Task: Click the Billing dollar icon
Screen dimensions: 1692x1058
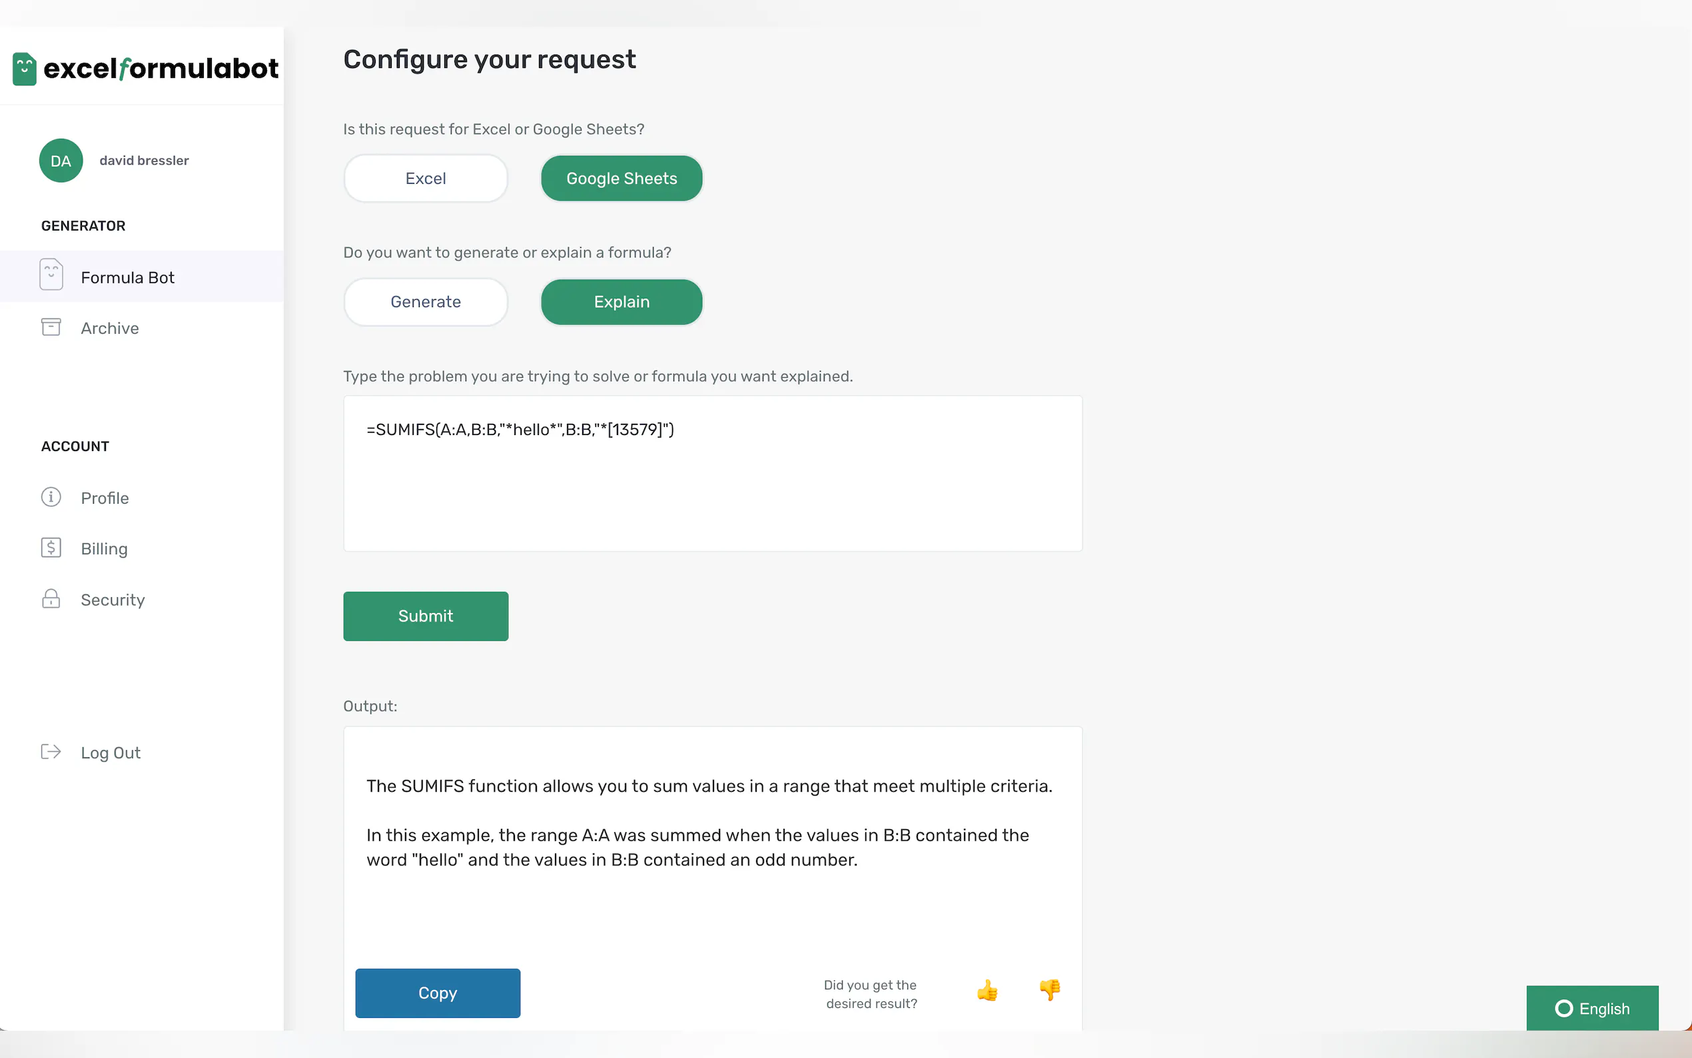Action: click(x=51, y=548)
